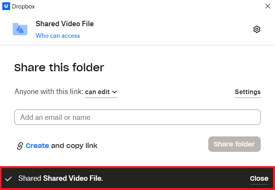This screenshot has height=190, width=275.
Task: Click the 'and copy link' text
Action: pos(74,146)
